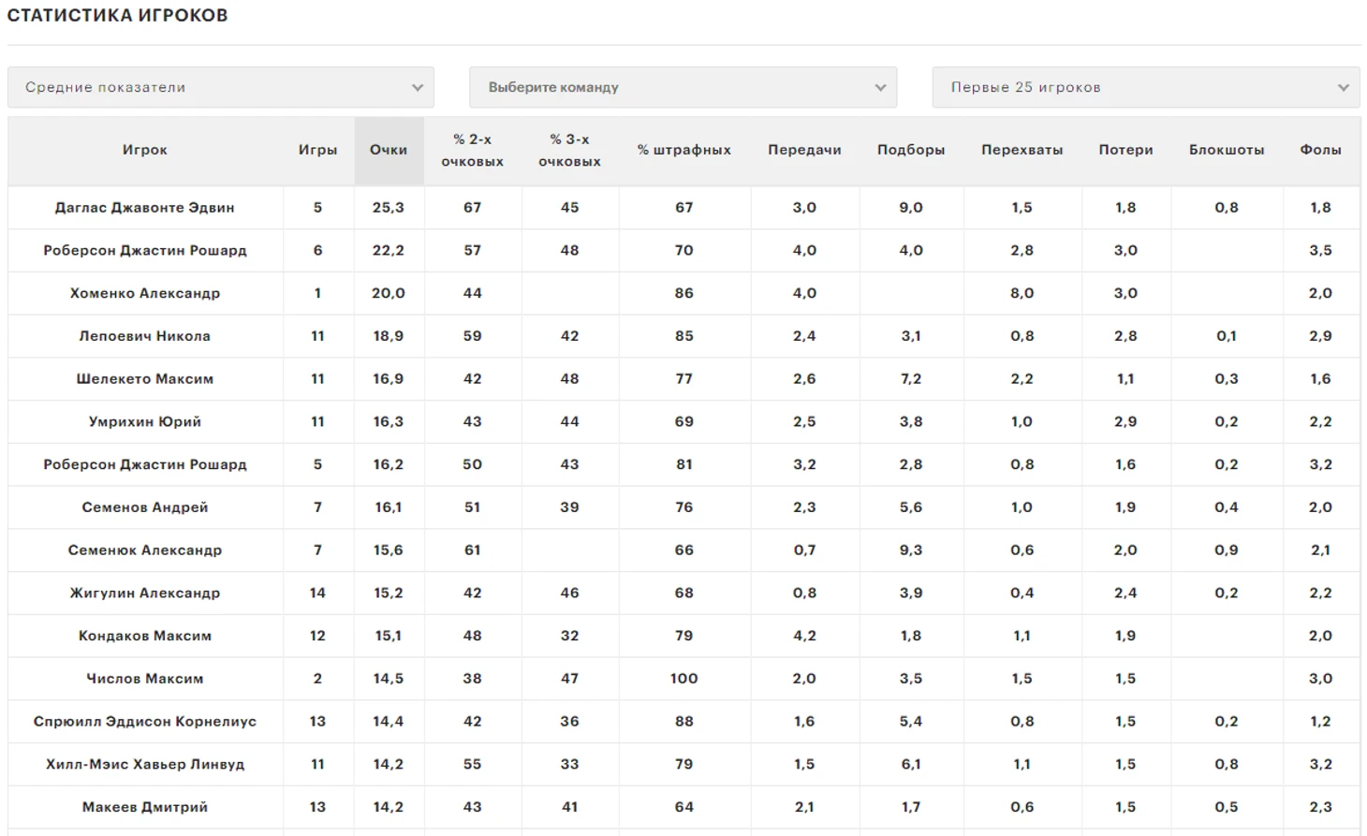1367x836 pixels.
Task: Click 4,2 assists for Кондаков Максим
Action: [804, 636]
